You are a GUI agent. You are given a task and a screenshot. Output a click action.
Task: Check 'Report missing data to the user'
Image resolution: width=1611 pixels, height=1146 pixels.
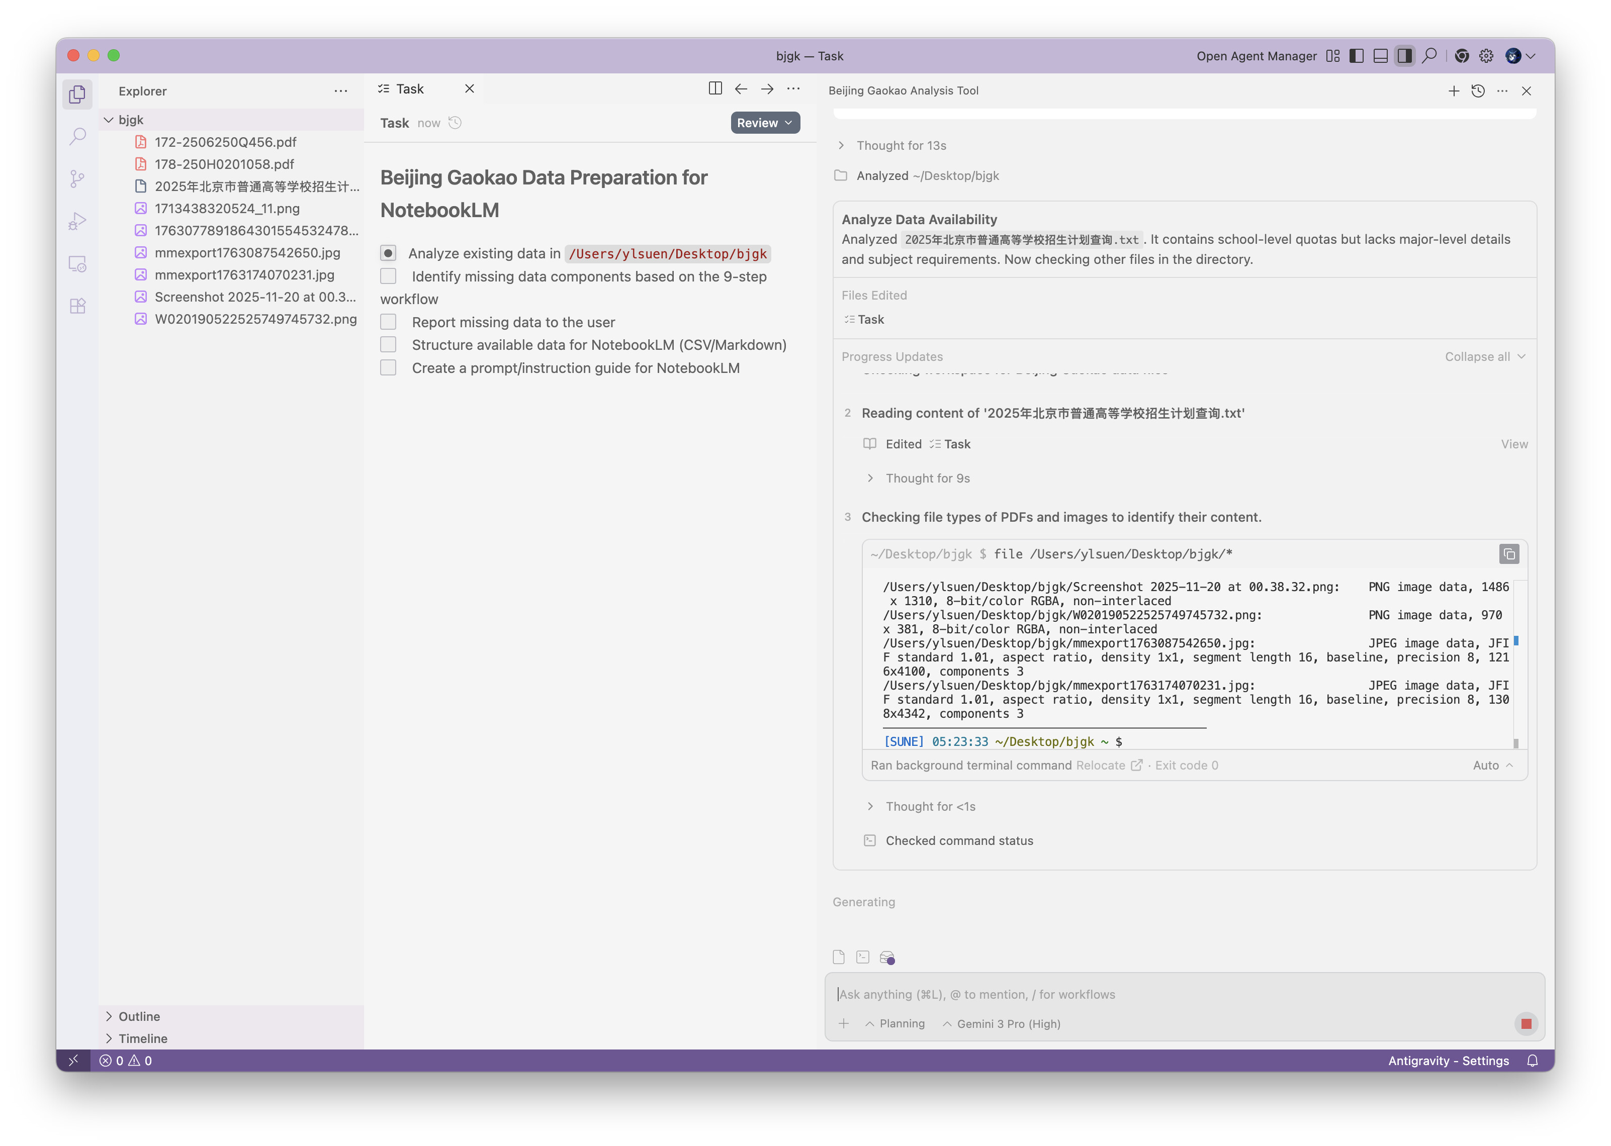[388, 322]
